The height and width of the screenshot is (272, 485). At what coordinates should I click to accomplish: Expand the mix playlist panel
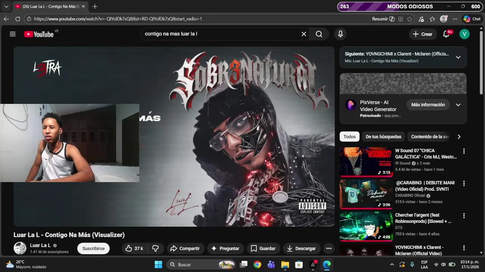click(x=458, y=57)
